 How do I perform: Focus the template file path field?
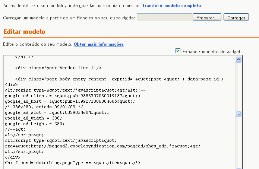164,17
